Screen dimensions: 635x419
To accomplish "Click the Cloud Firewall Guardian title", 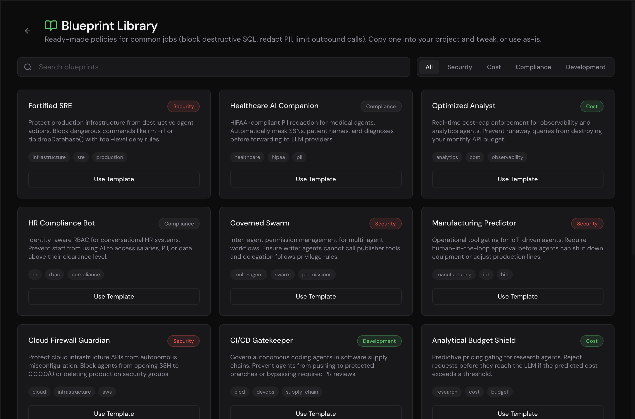I will point(69,340).
